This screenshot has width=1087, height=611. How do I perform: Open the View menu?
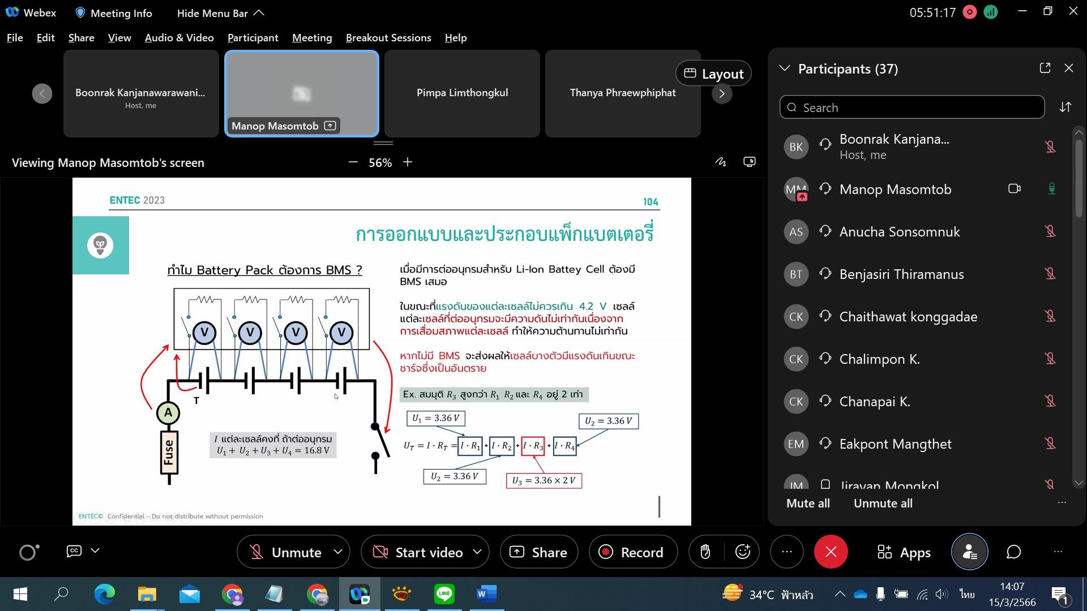pyautogui.click(x=119, y=38)
